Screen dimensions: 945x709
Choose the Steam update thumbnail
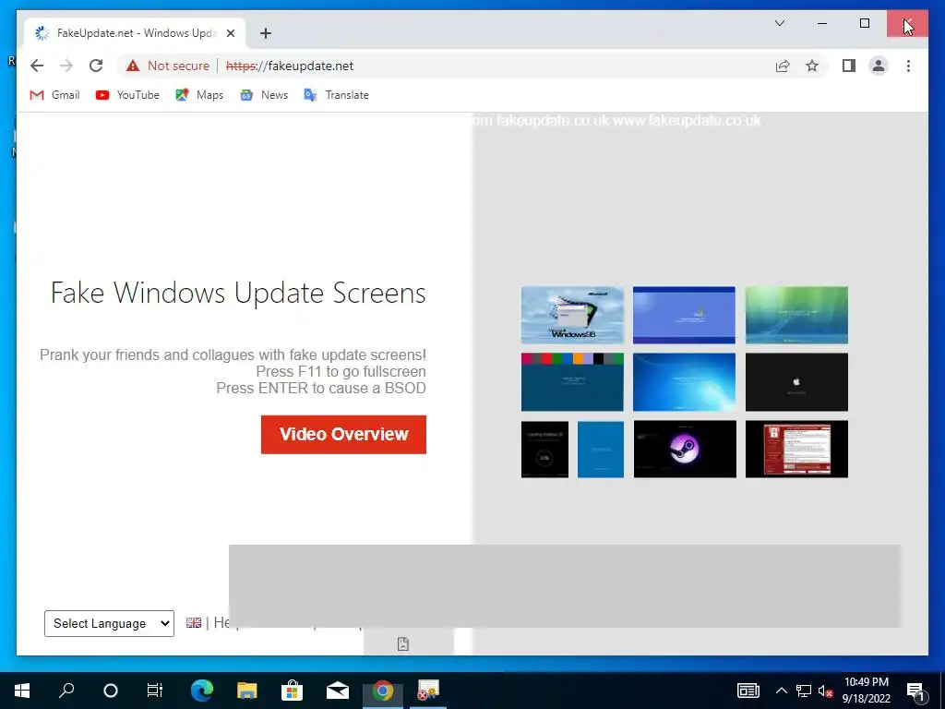coord(685,450)
